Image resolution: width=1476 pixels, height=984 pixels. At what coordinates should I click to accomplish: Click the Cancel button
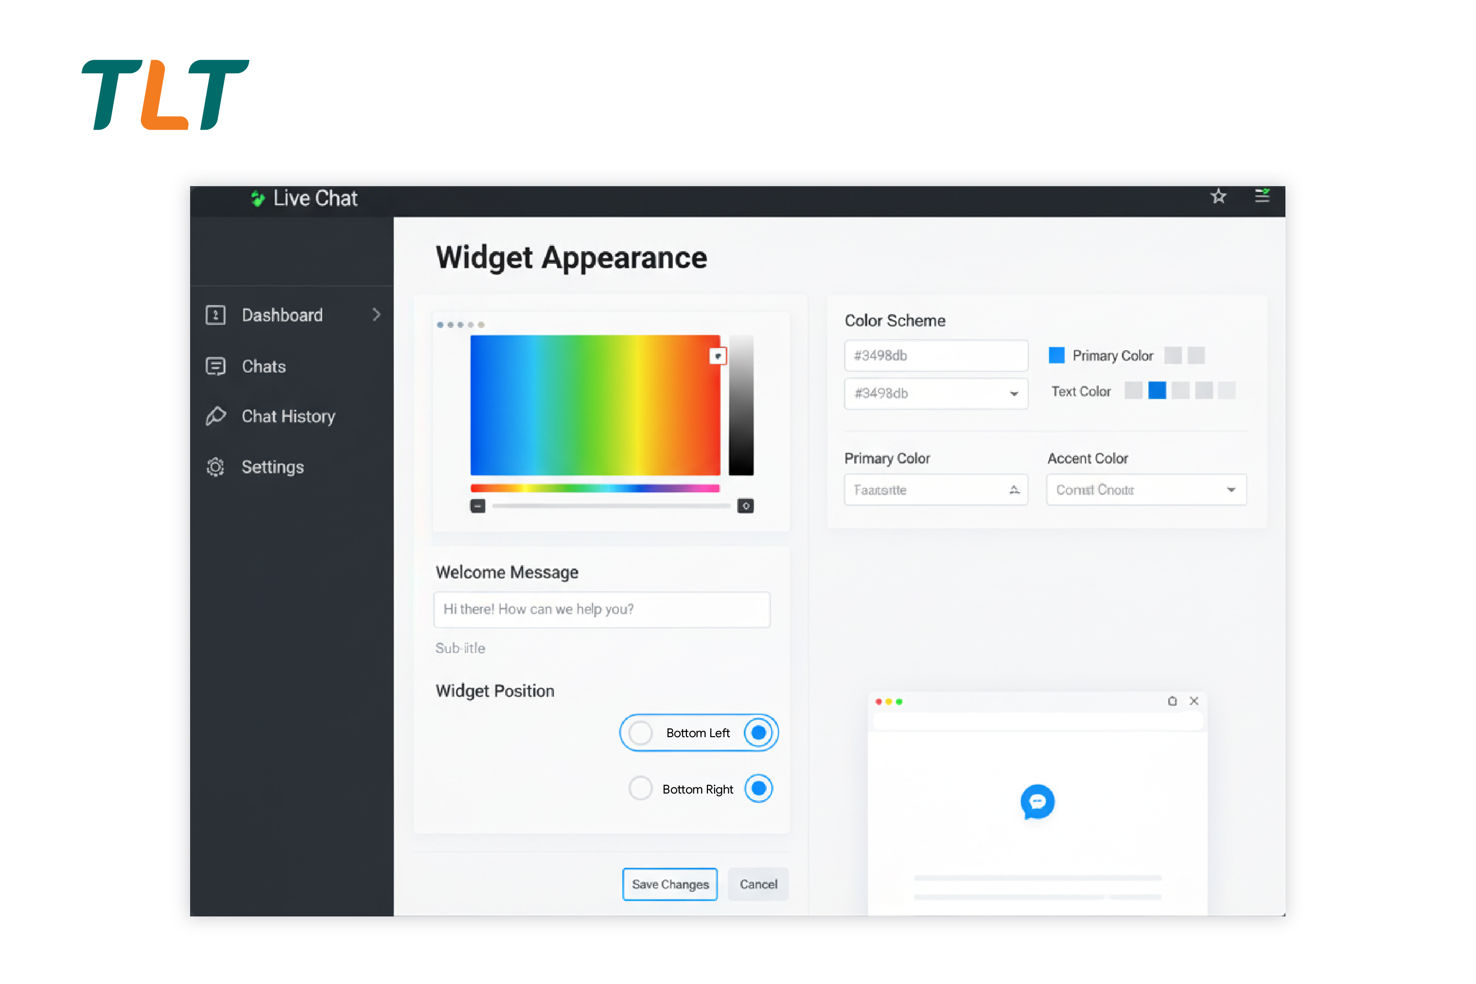(x=758, y=884)
